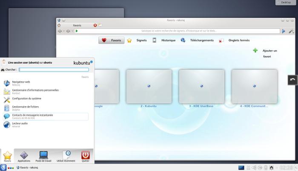Launch Lecteur audio Amarok
298x171 pixels.
[46, 125]
